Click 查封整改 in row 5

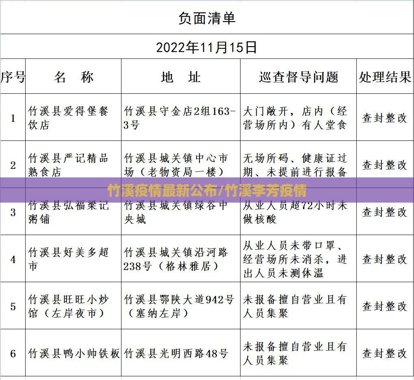click(385, 306)
